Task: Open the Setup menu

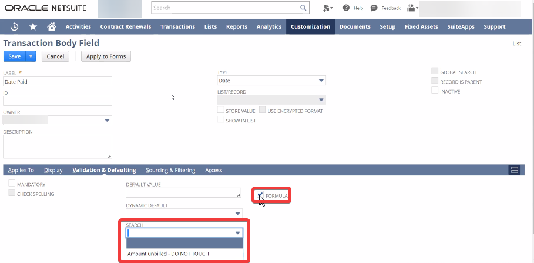Action: (388, 26)
